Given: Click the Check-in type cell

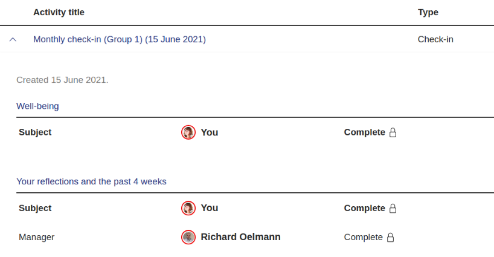Looking at the screenshot, I should pyautogui.click(x=435, y=40).
